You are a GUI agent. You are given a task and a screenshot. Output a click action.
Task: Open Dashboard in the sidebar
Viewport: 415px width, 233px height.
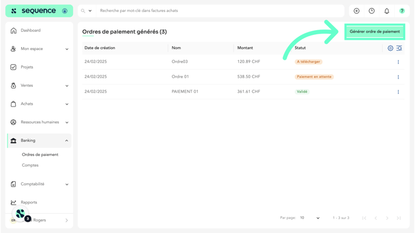coord(31,30)
